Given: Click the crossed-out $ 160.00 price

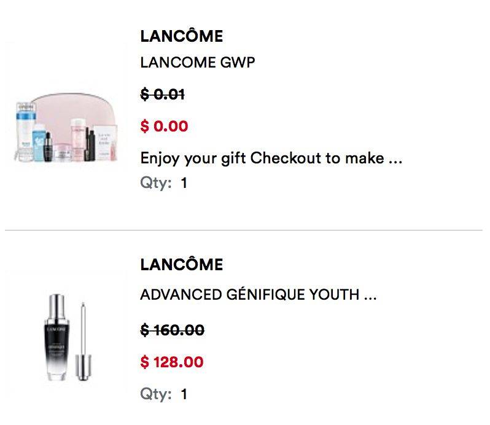Looking at the screenshot, I should tap(173, 330).
